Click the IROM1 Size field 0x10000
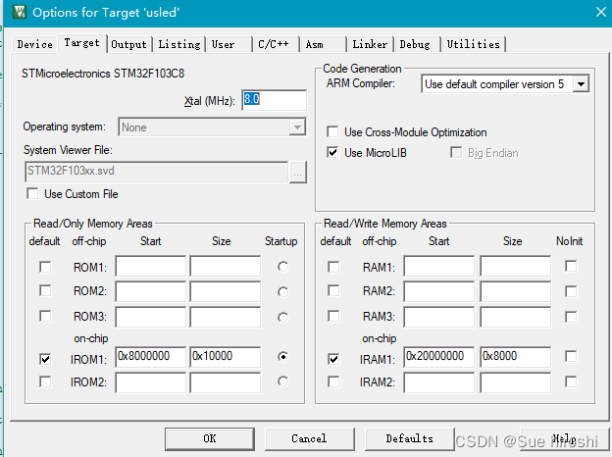Viewport: 612px width, 457px height. point(226,357)
